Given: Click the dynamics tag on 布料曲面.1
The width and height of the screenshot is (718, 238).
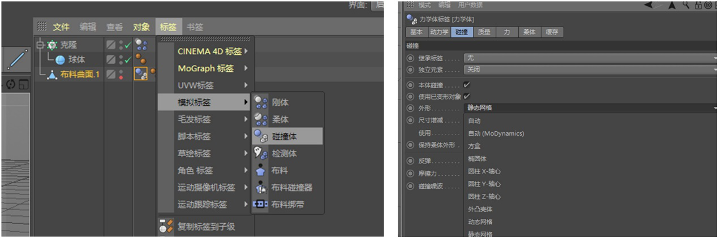Looking at the screenshot, I should pos(141,73).
